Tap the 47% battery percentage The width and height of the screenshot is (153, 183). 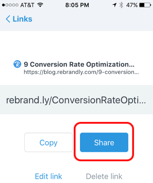tap(132, 5)
